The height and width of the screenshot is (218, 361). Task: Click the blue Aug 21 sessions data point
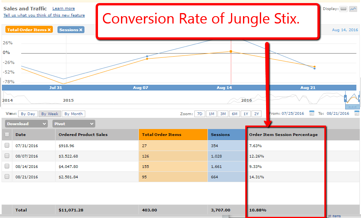point(315,69)
